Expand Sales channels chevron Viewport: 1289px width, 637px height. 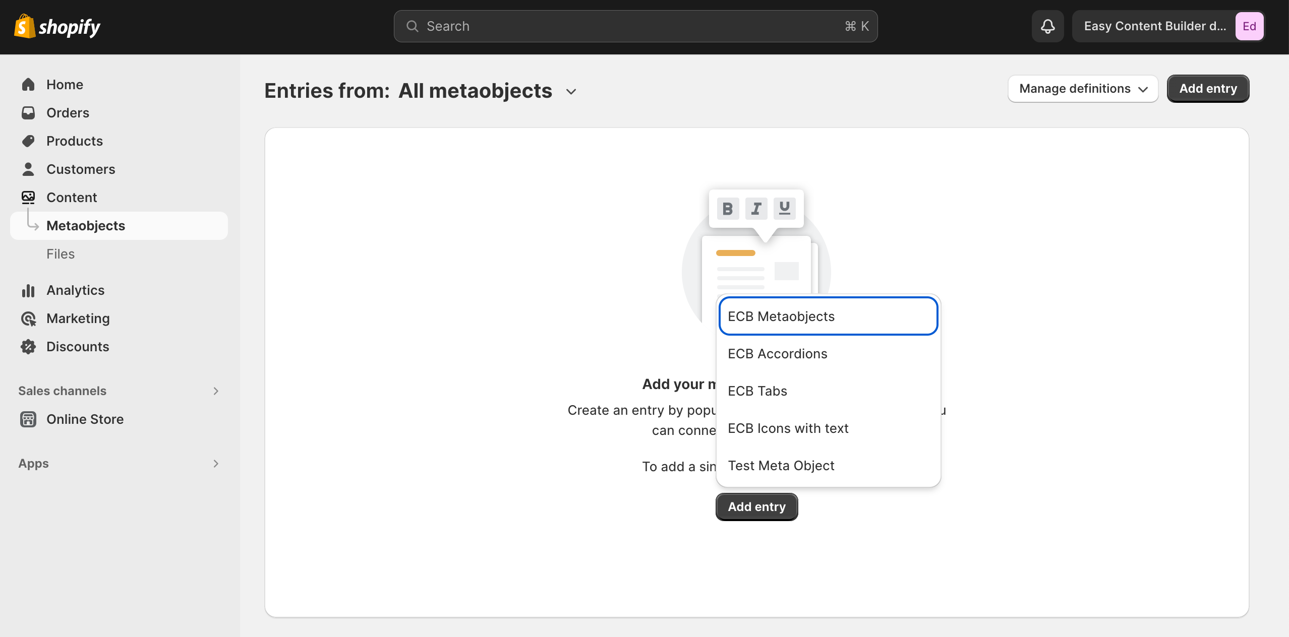(x=216, y=391)
